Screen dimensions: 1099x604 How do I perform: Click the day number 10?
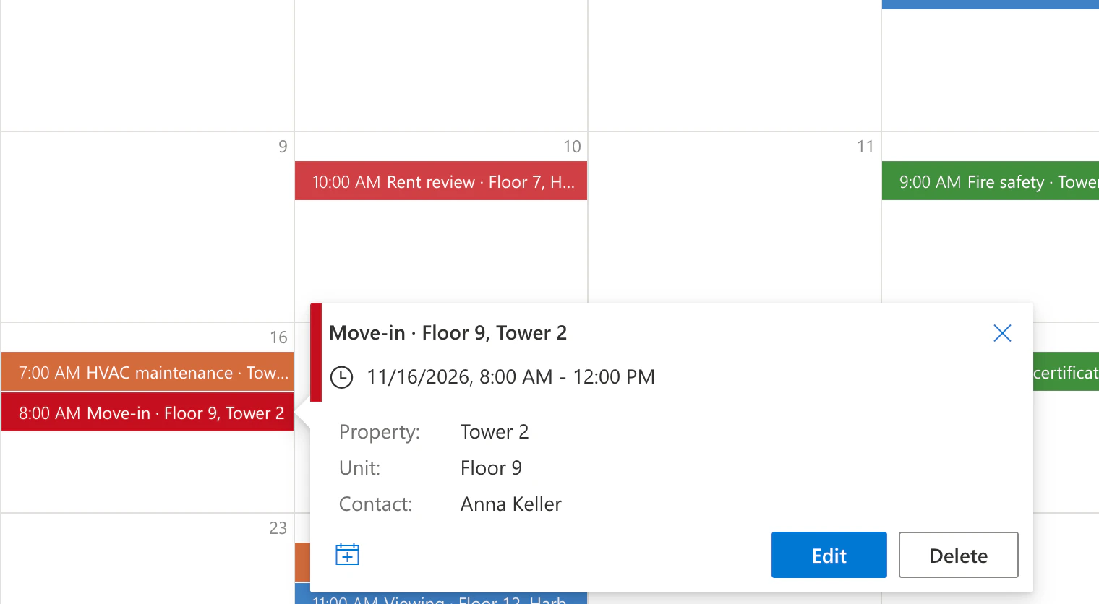572,147
